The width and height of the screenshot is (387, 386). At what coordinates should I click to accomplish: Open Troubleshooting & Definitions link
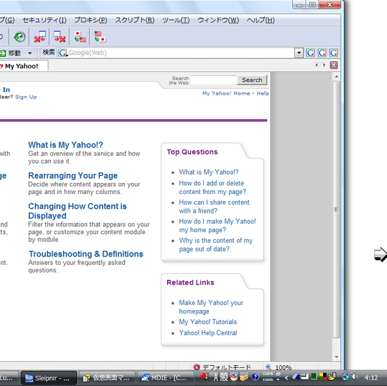[86, 254]
